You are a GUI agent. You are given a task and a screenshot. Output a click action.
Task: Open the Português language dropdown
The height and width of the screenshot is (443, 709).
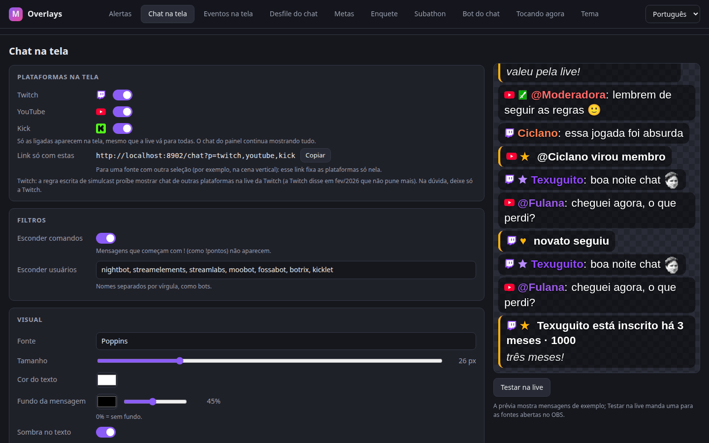673,14
